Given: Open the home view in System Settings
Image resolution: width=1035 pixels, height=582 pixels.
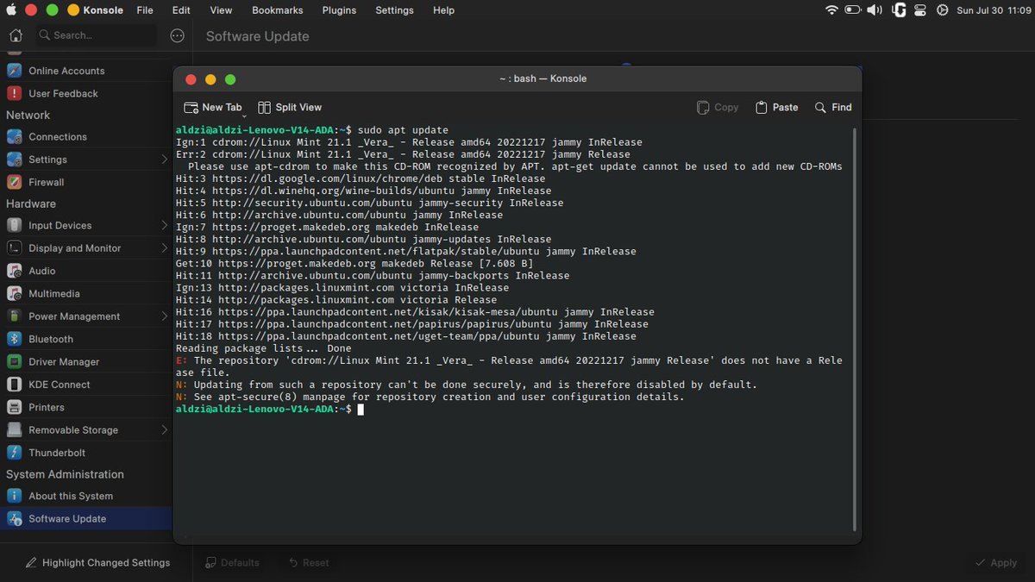Looking at the screenshot, I should (16, 35).
